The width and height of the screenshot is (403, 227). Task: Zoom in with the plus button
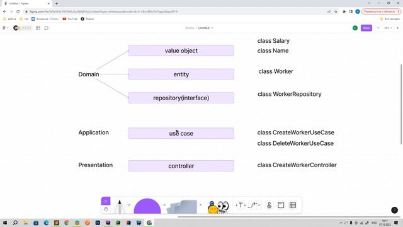coord(397,28)
